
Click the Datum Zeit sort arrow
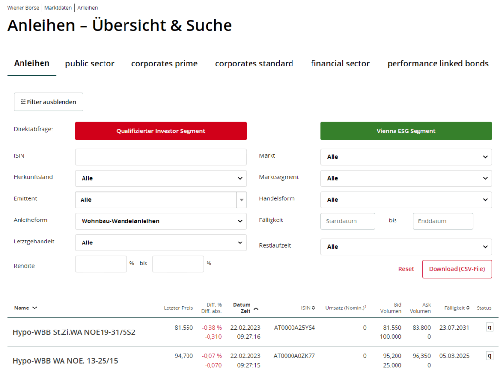point(256,308)
